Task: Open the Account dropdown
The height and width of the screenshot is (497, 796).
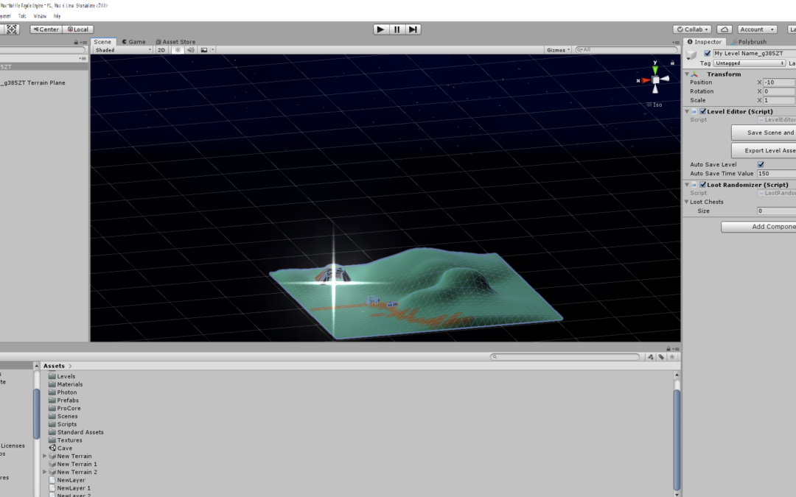Action: click(757, 29)
